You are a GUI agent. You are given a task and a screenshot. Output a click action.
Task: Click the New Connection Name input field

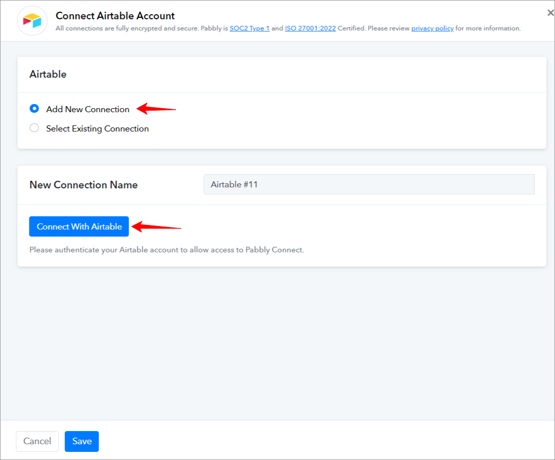tap(369, 184)
